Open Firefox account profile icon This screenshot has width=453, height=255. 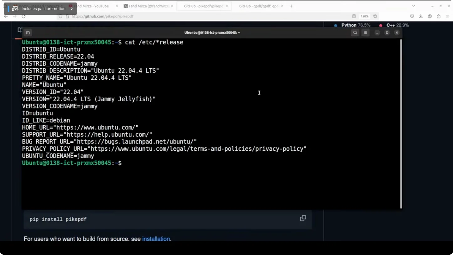pos(430,16)
